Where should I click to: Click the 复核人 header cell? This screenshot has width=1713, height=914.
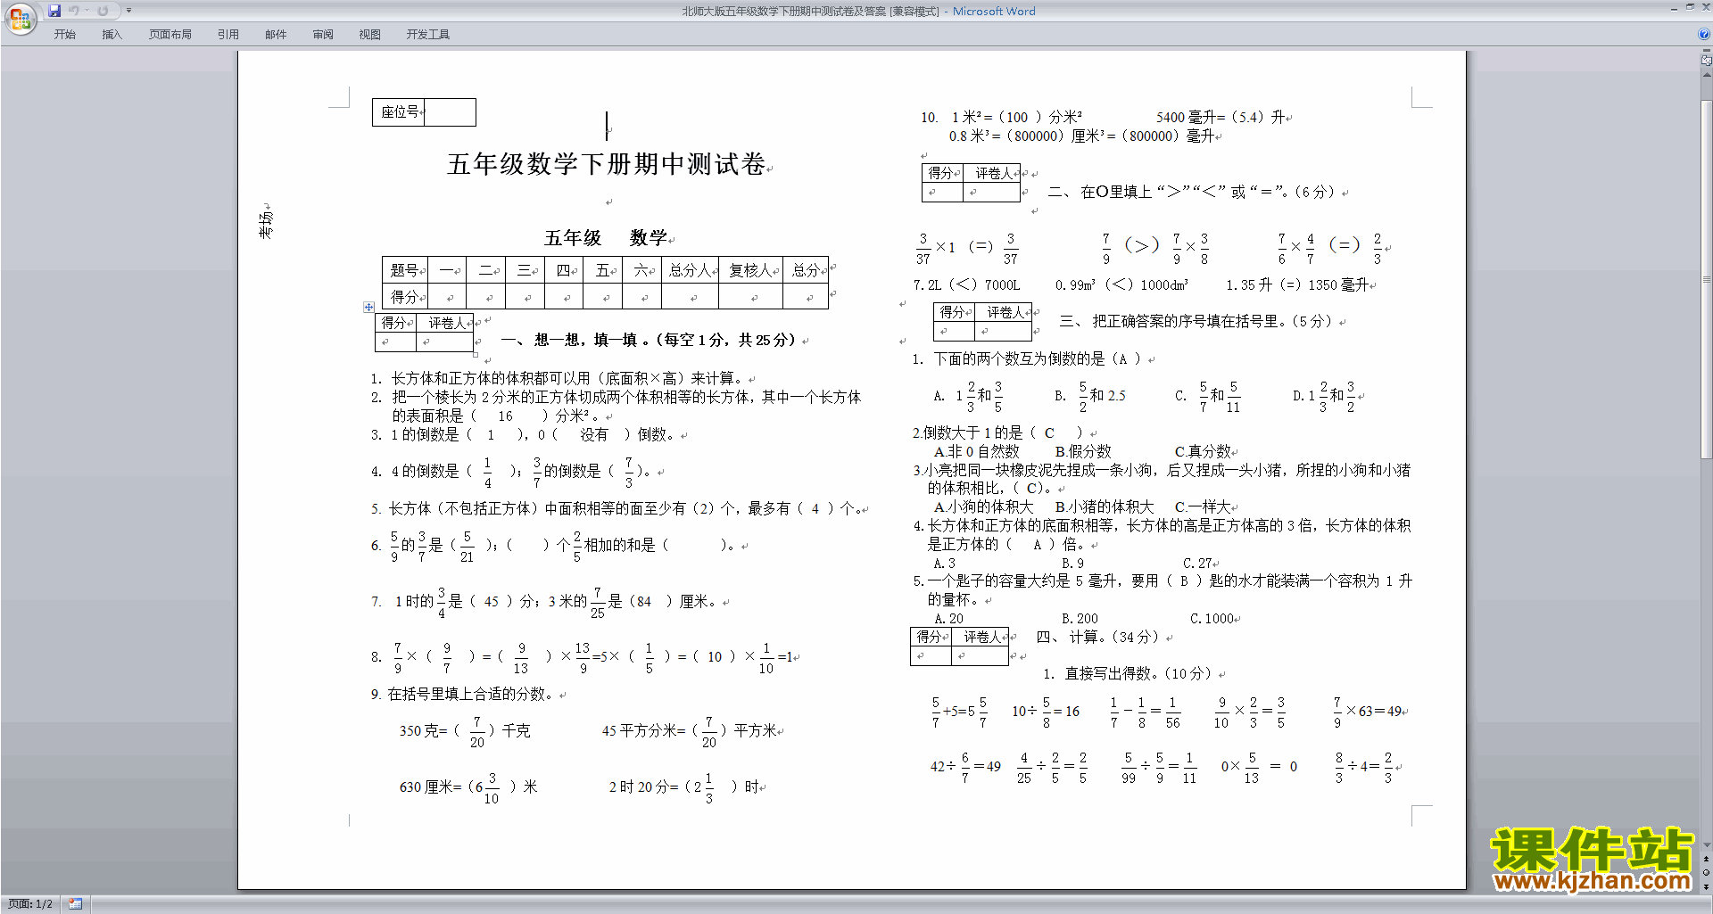[750, 270]
